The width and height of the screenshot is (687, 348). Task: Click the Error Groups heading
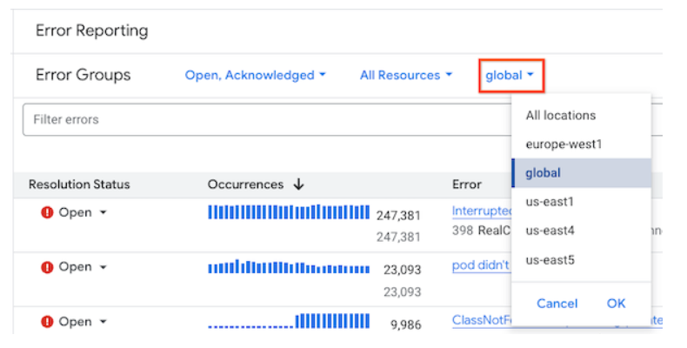click(x=83, y=76)
